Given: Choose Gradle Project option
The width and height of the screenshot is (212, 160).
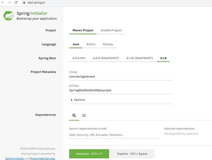Looking at the screenshot, I should tap(111, 30).
